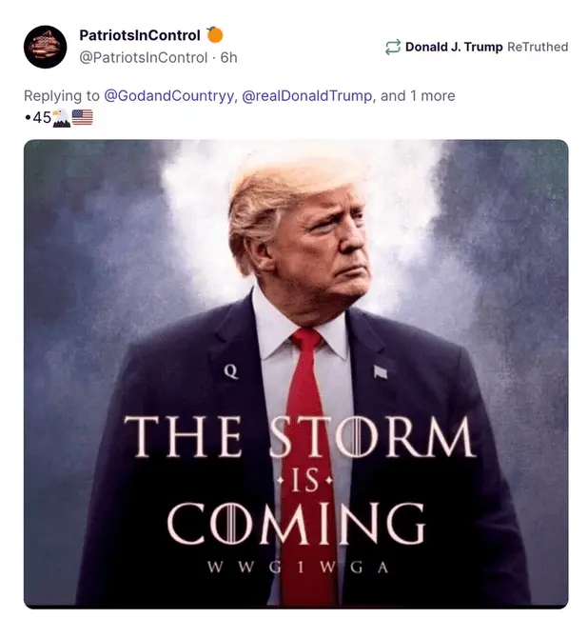
Task: Click the Q pin on suit lapel
Action: pos(231,370)
